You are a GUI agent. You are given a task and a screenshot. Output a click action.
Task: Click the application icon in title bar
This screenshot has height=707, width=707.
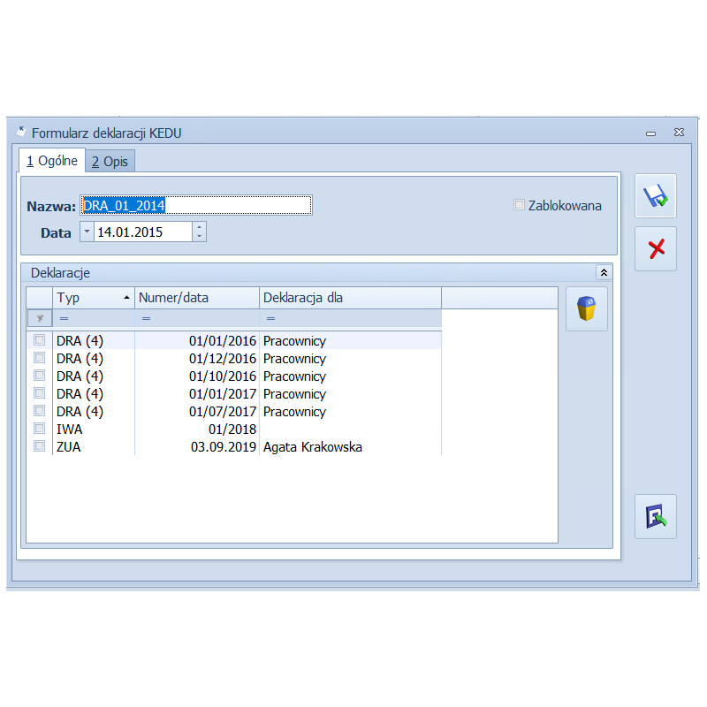pyautogui.click(x=21, y=133)
